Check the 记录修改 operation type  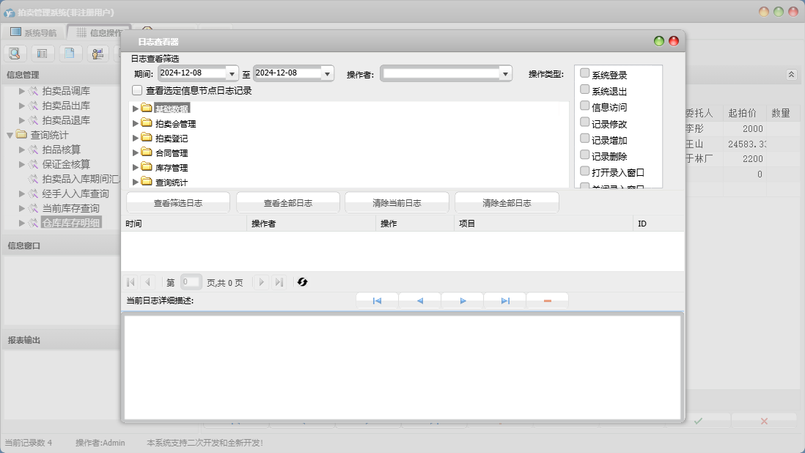(x=584, y=122)
